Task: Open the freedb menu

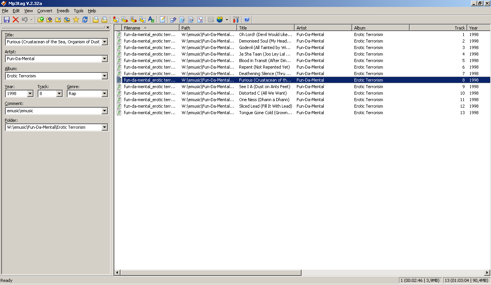Action: [x=63, y=11]
